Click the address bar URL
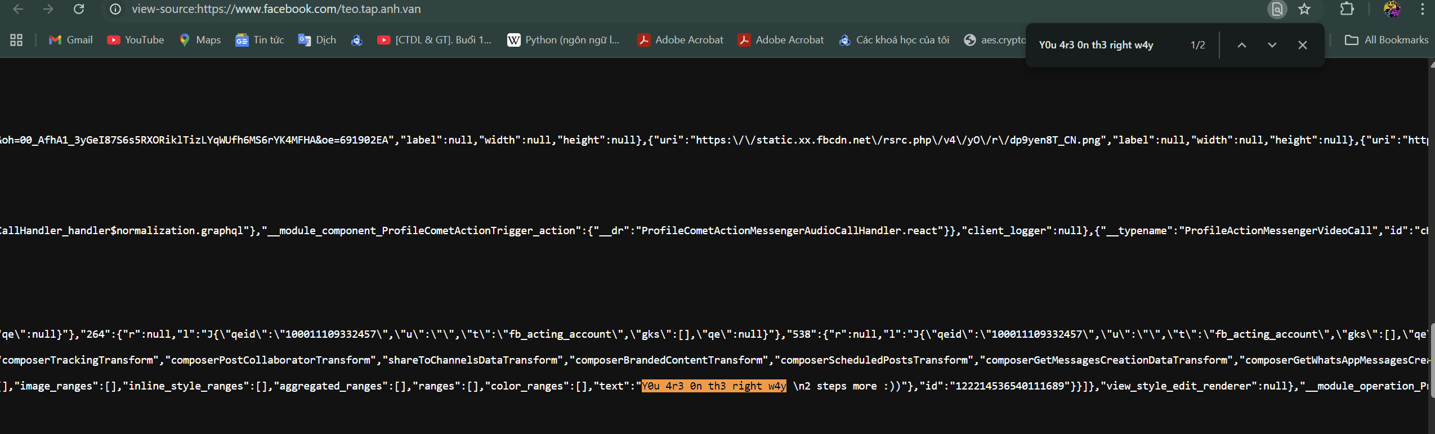The width and height of the screenshot is (1435, 434). [x=276, y=9]
